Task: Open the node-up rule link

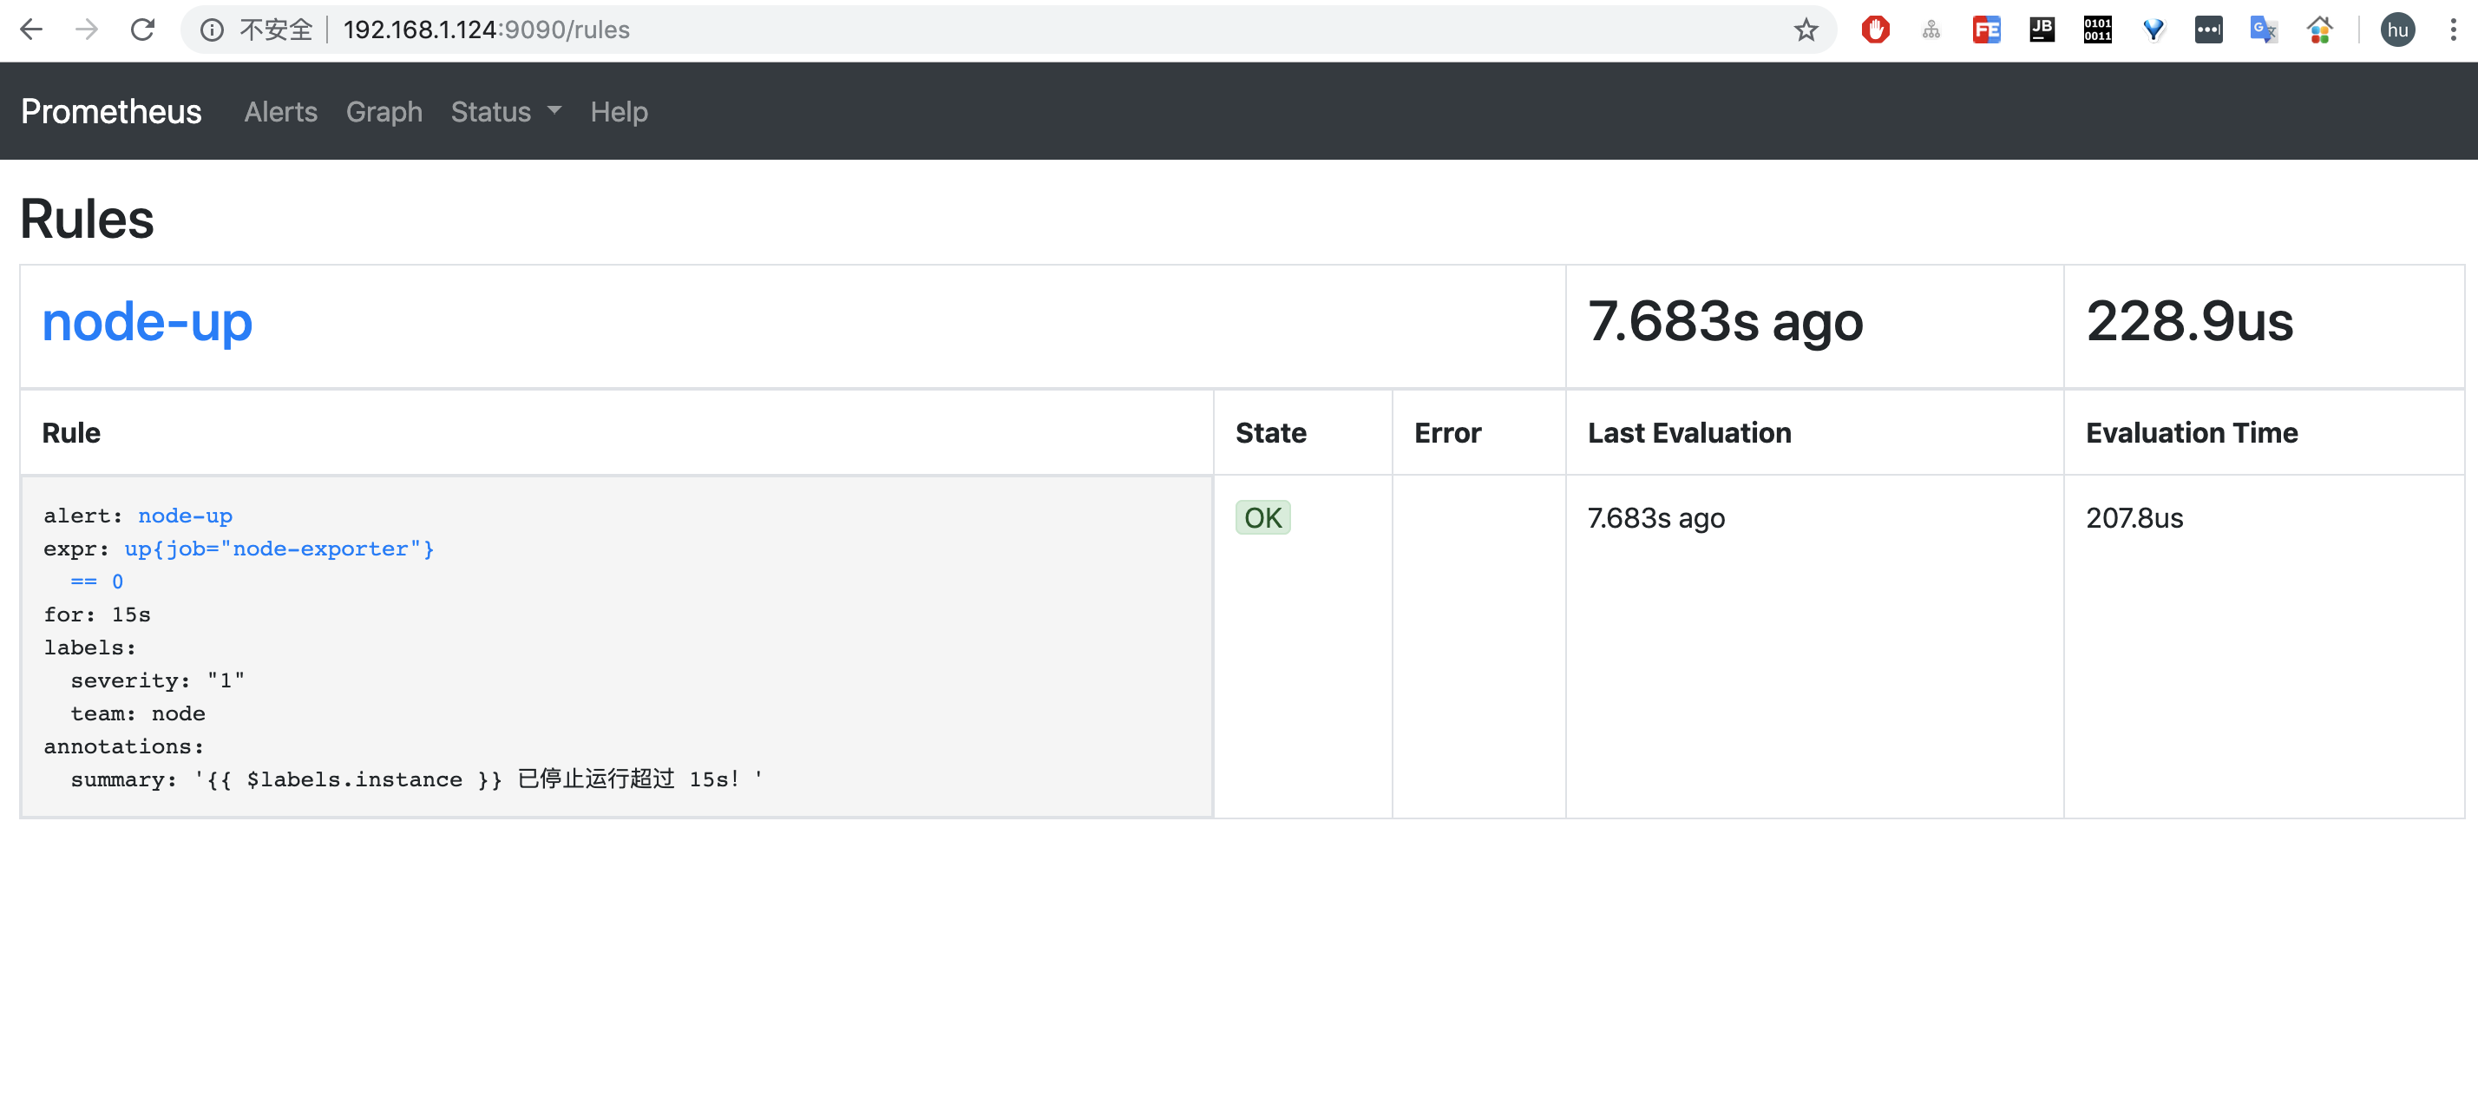Action: 147,324
